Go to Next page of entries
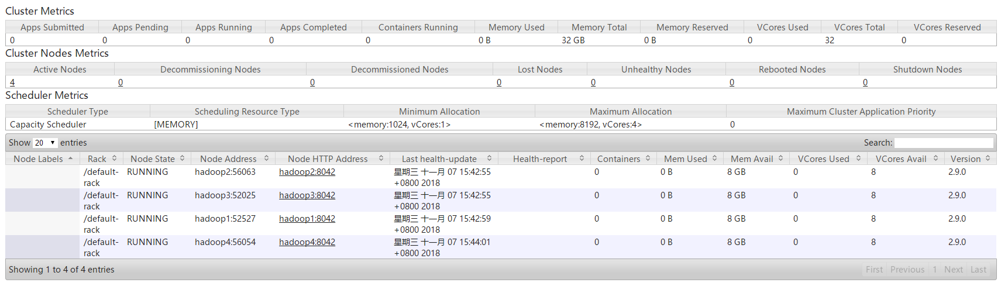1001x286 pixels. 954,270
